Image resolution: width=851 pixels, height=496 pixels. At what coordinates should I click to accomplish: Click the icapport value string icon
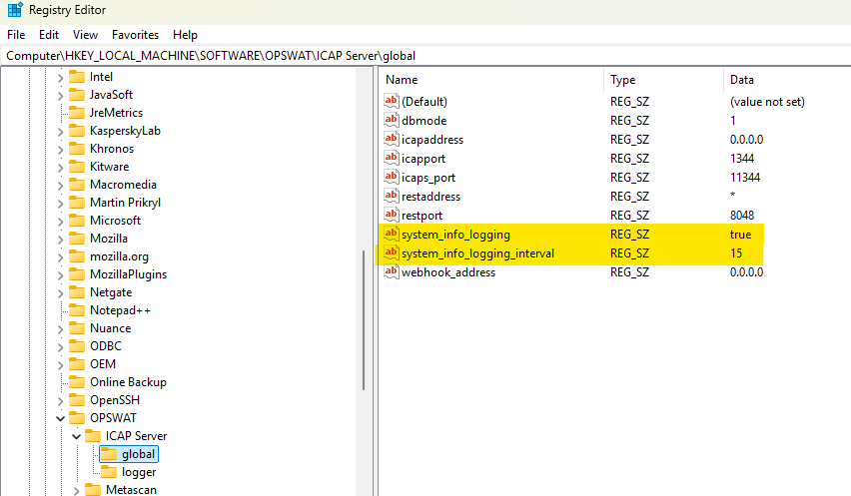point(391,158)
